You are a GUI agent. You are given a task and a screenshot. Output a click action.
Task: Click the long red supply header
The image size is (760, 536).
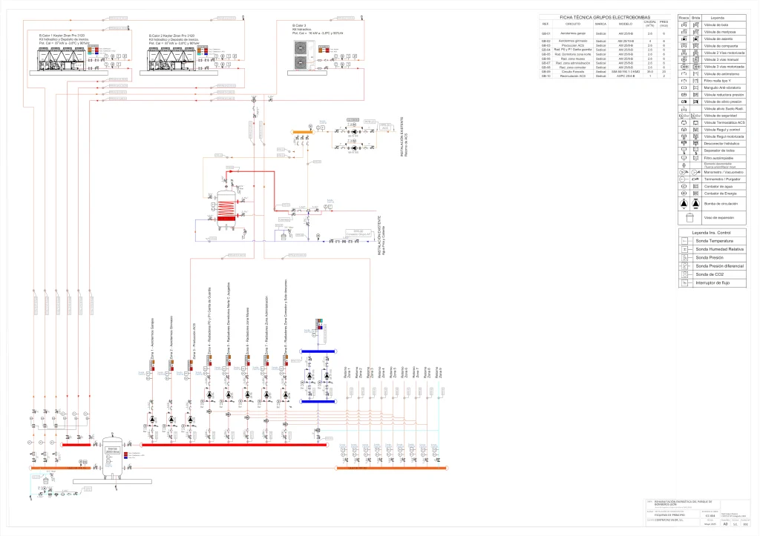click(234, 445)
